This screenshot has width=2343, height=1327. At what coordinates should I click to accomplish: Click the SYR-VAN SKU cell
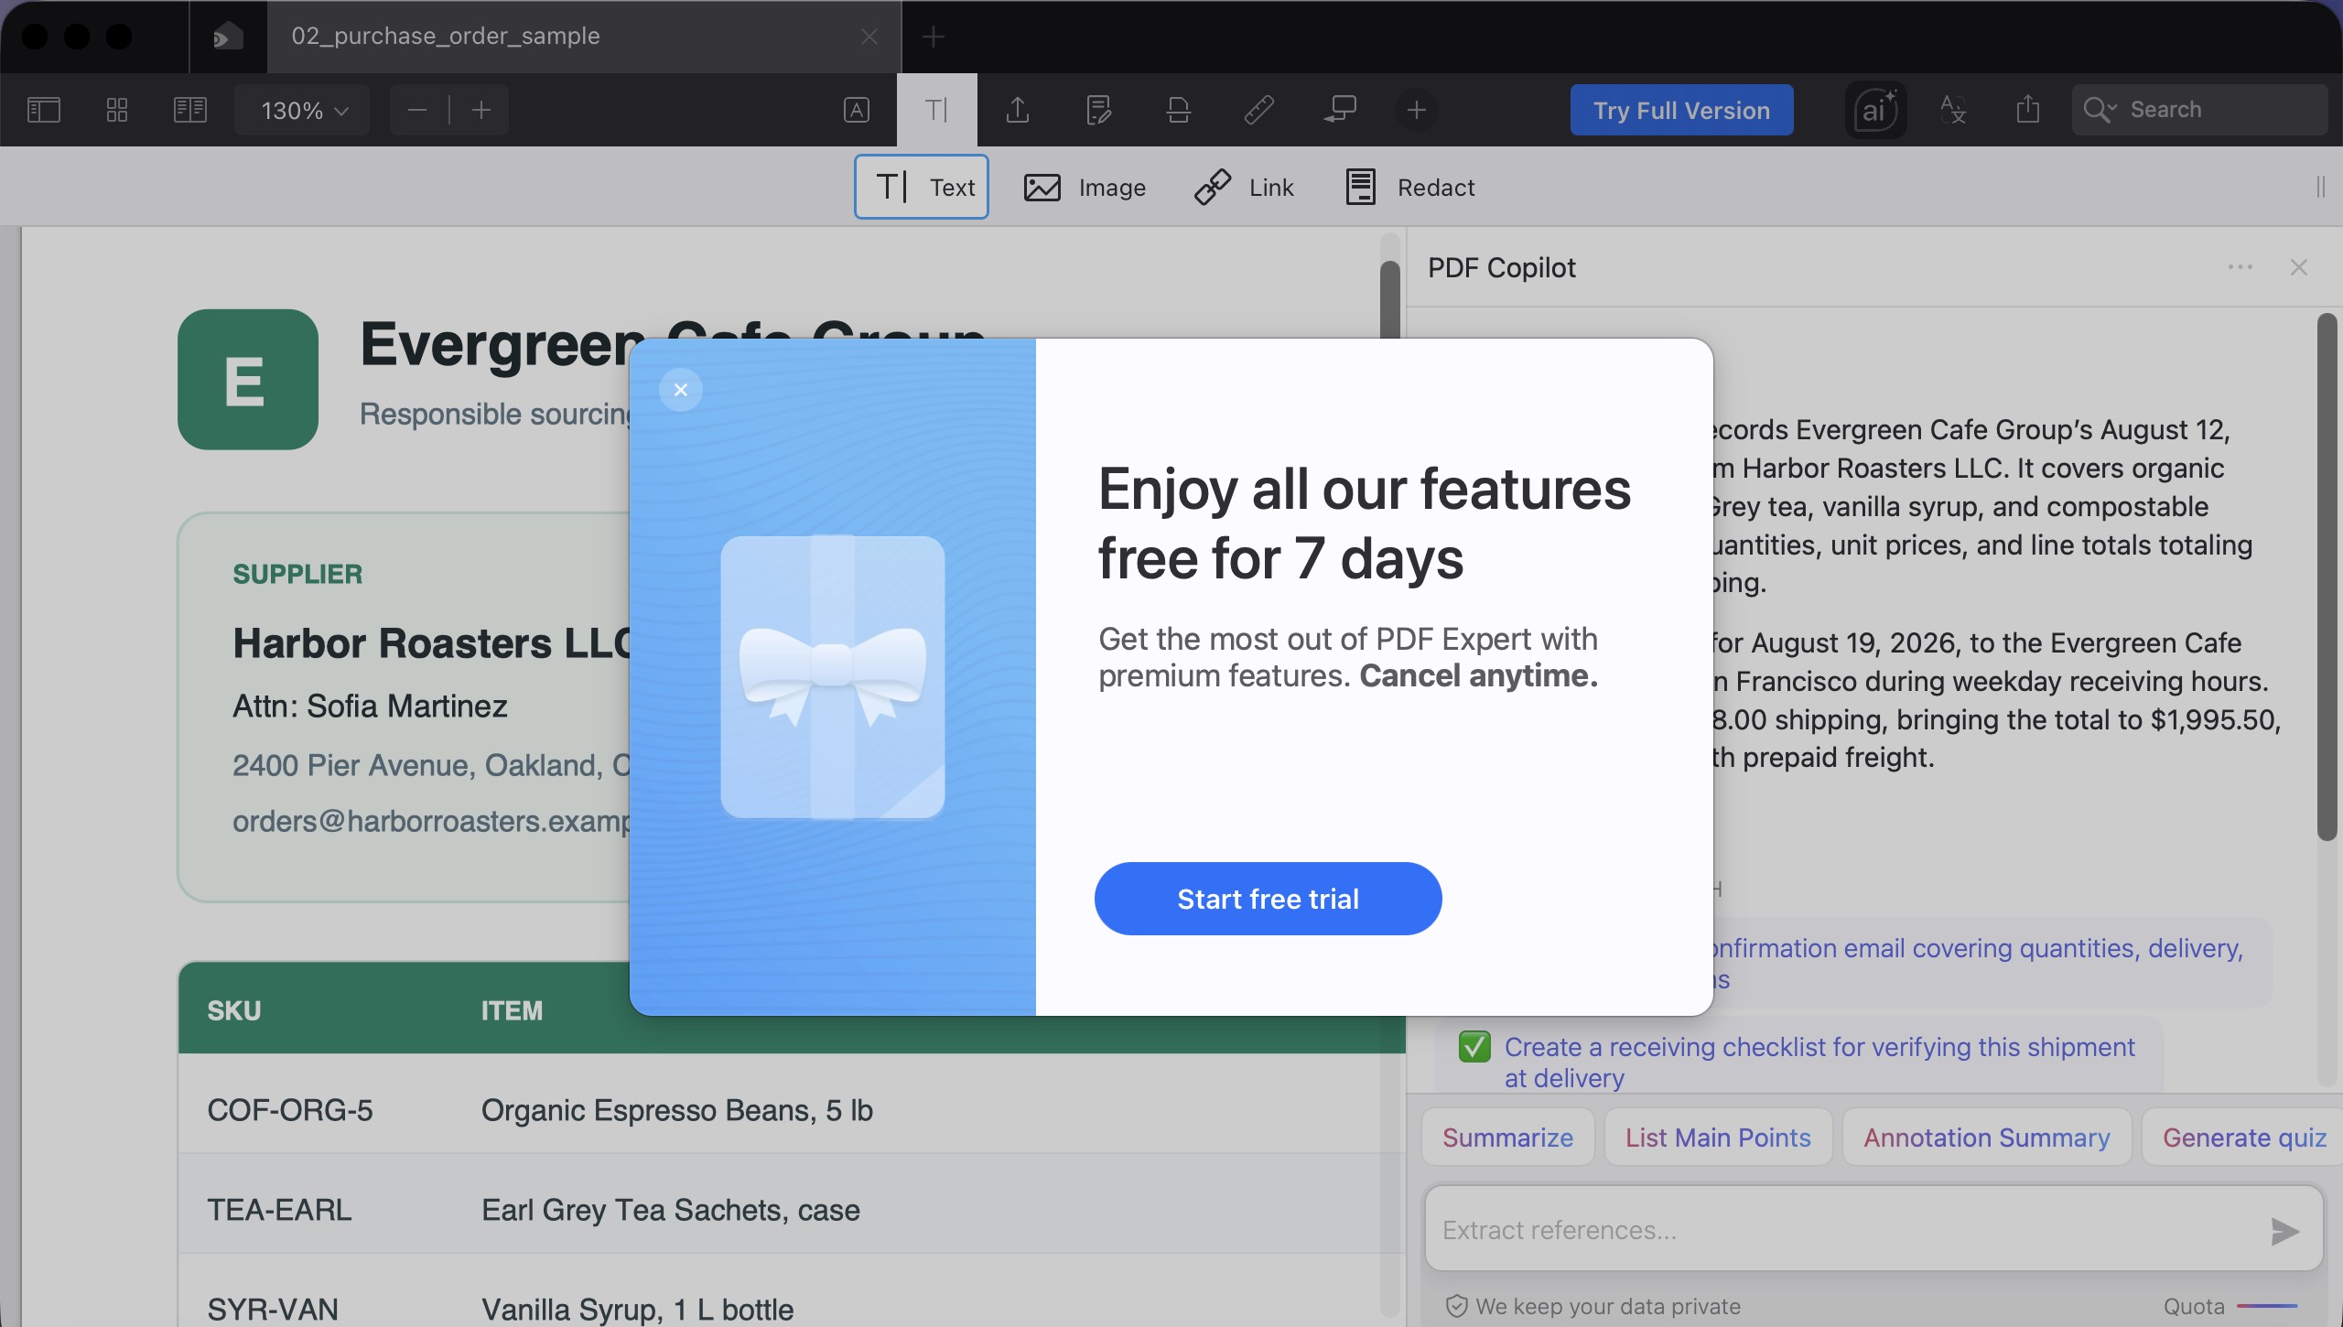pyautogui.click(x=273, y=1310)
